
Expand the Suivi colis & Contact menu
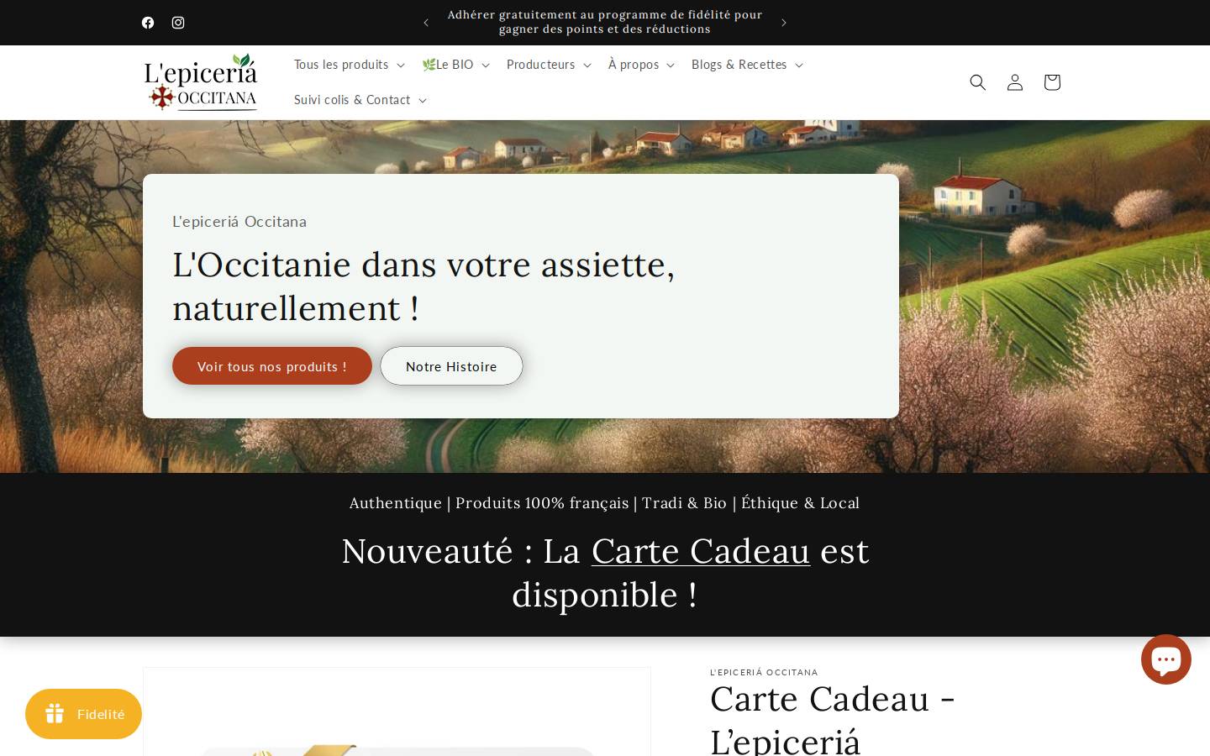(360, 100)
